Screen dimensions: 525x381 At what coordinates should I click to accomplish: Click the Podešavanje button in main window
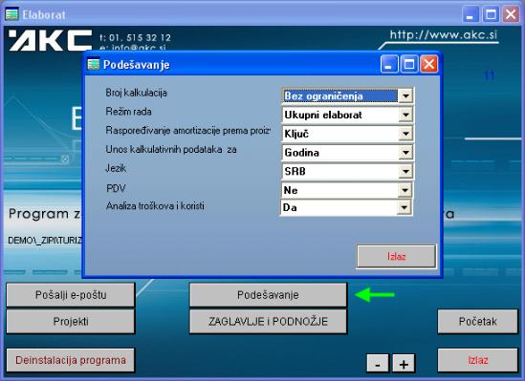pyautogui.click(x=268, y=295)
